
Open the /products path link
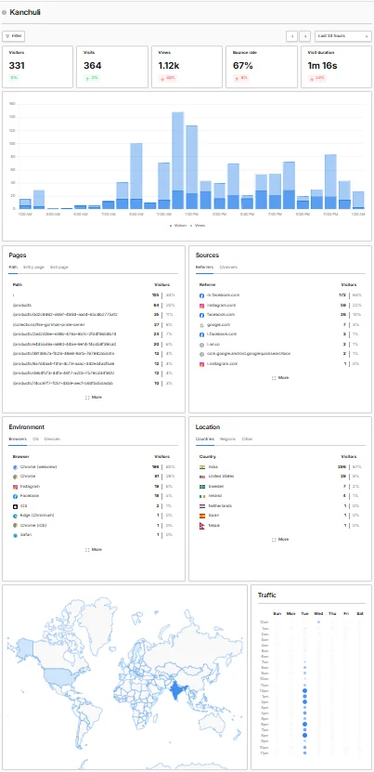pos(21,306)
